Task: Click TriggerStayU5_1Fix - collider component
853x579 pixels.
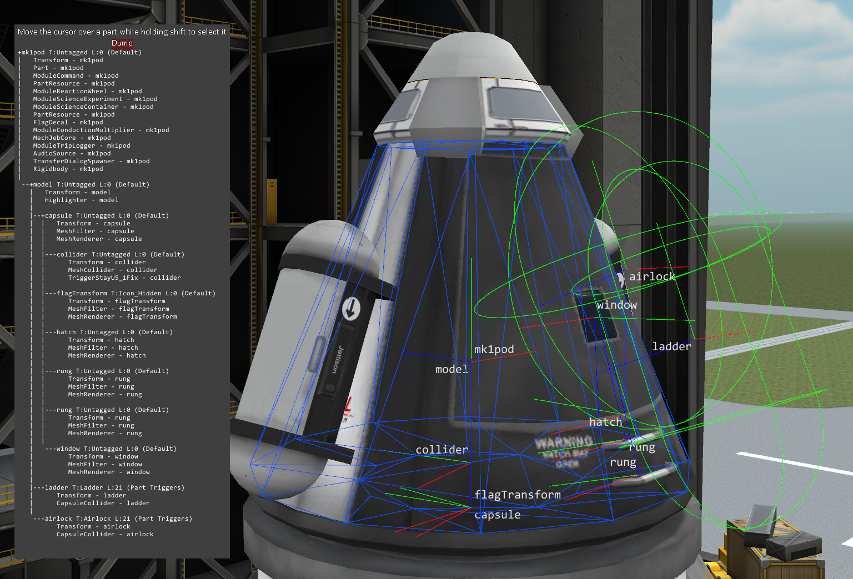Action: [x=124, y=278]
